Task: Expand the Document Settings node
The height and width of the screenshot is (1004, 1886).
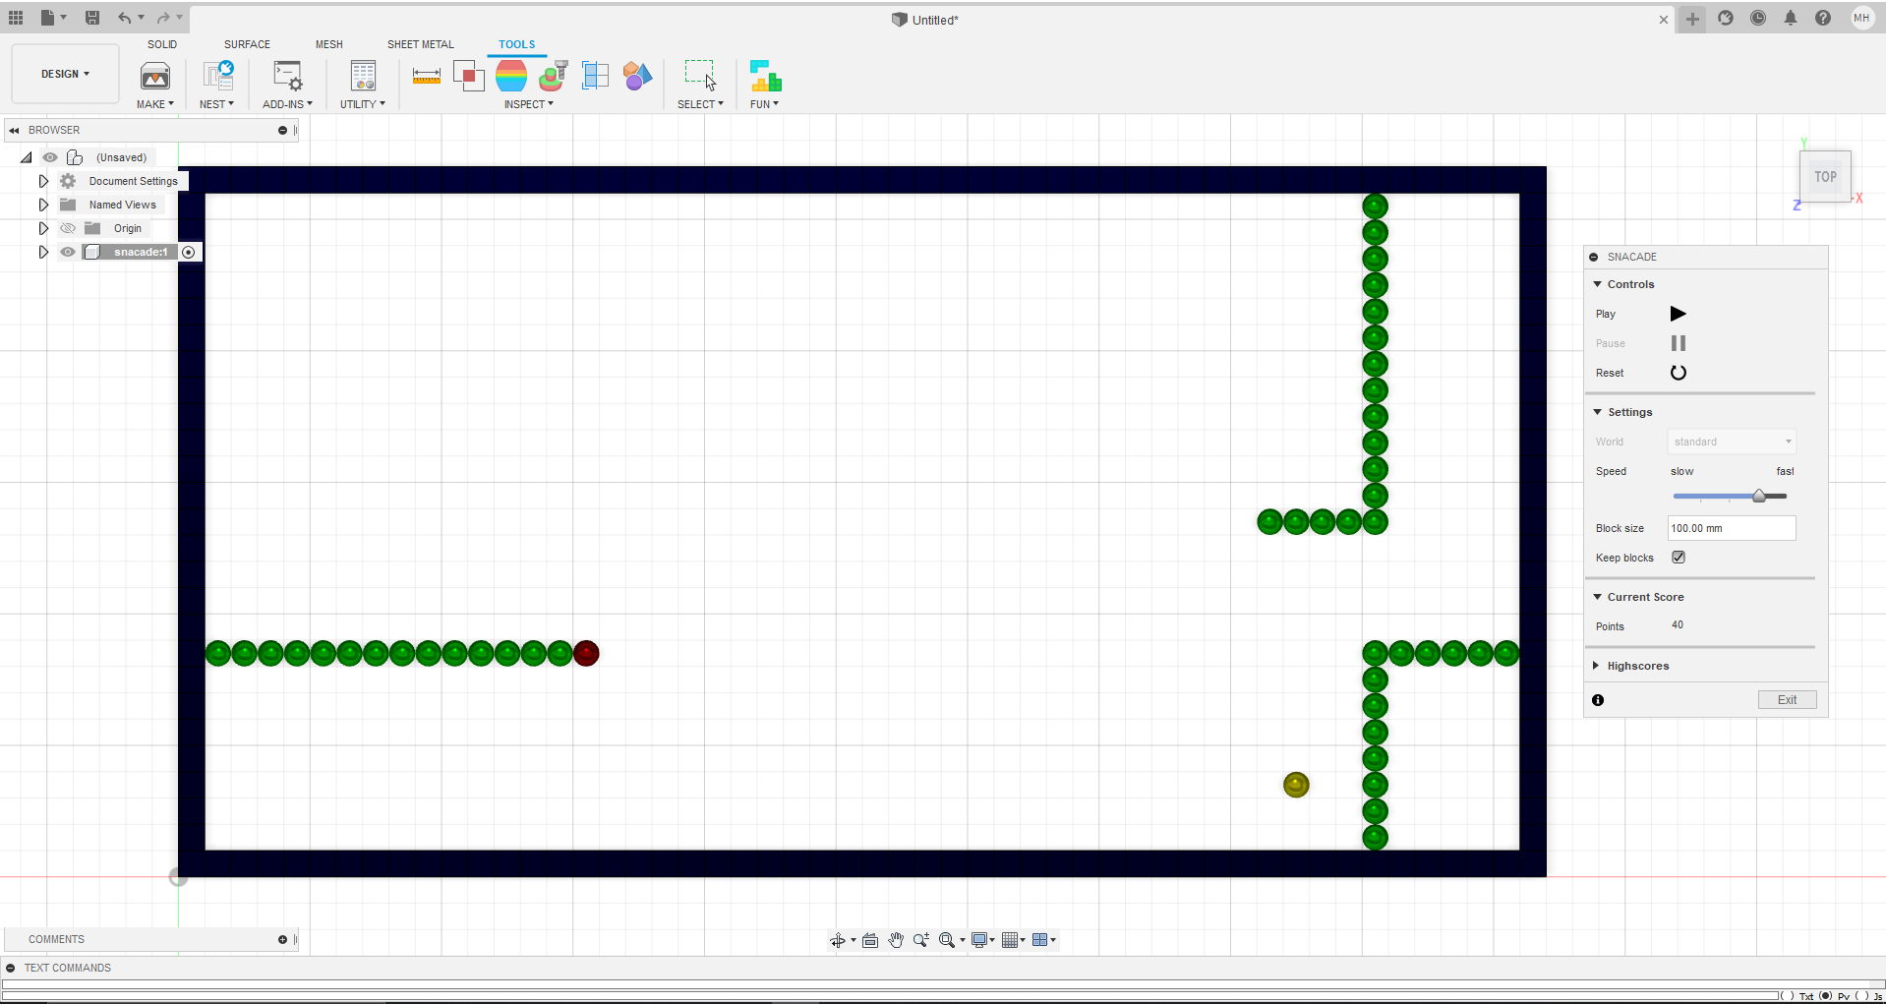Action: (43, 181)
